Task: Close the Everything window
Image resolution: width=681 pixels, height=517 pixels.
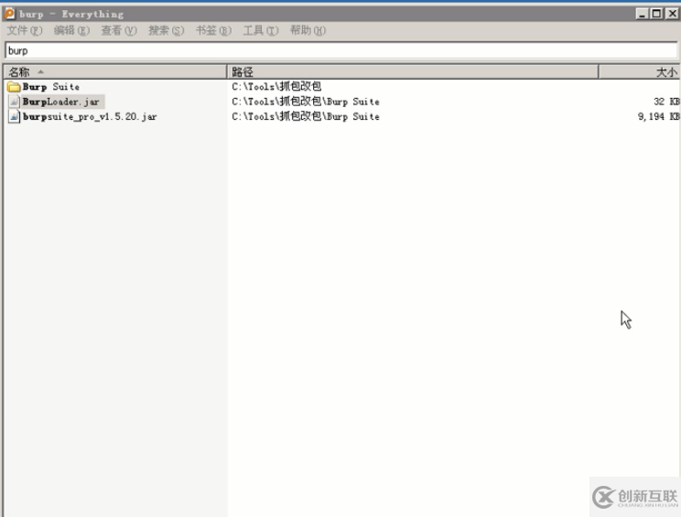Action: tap(672, 14)
